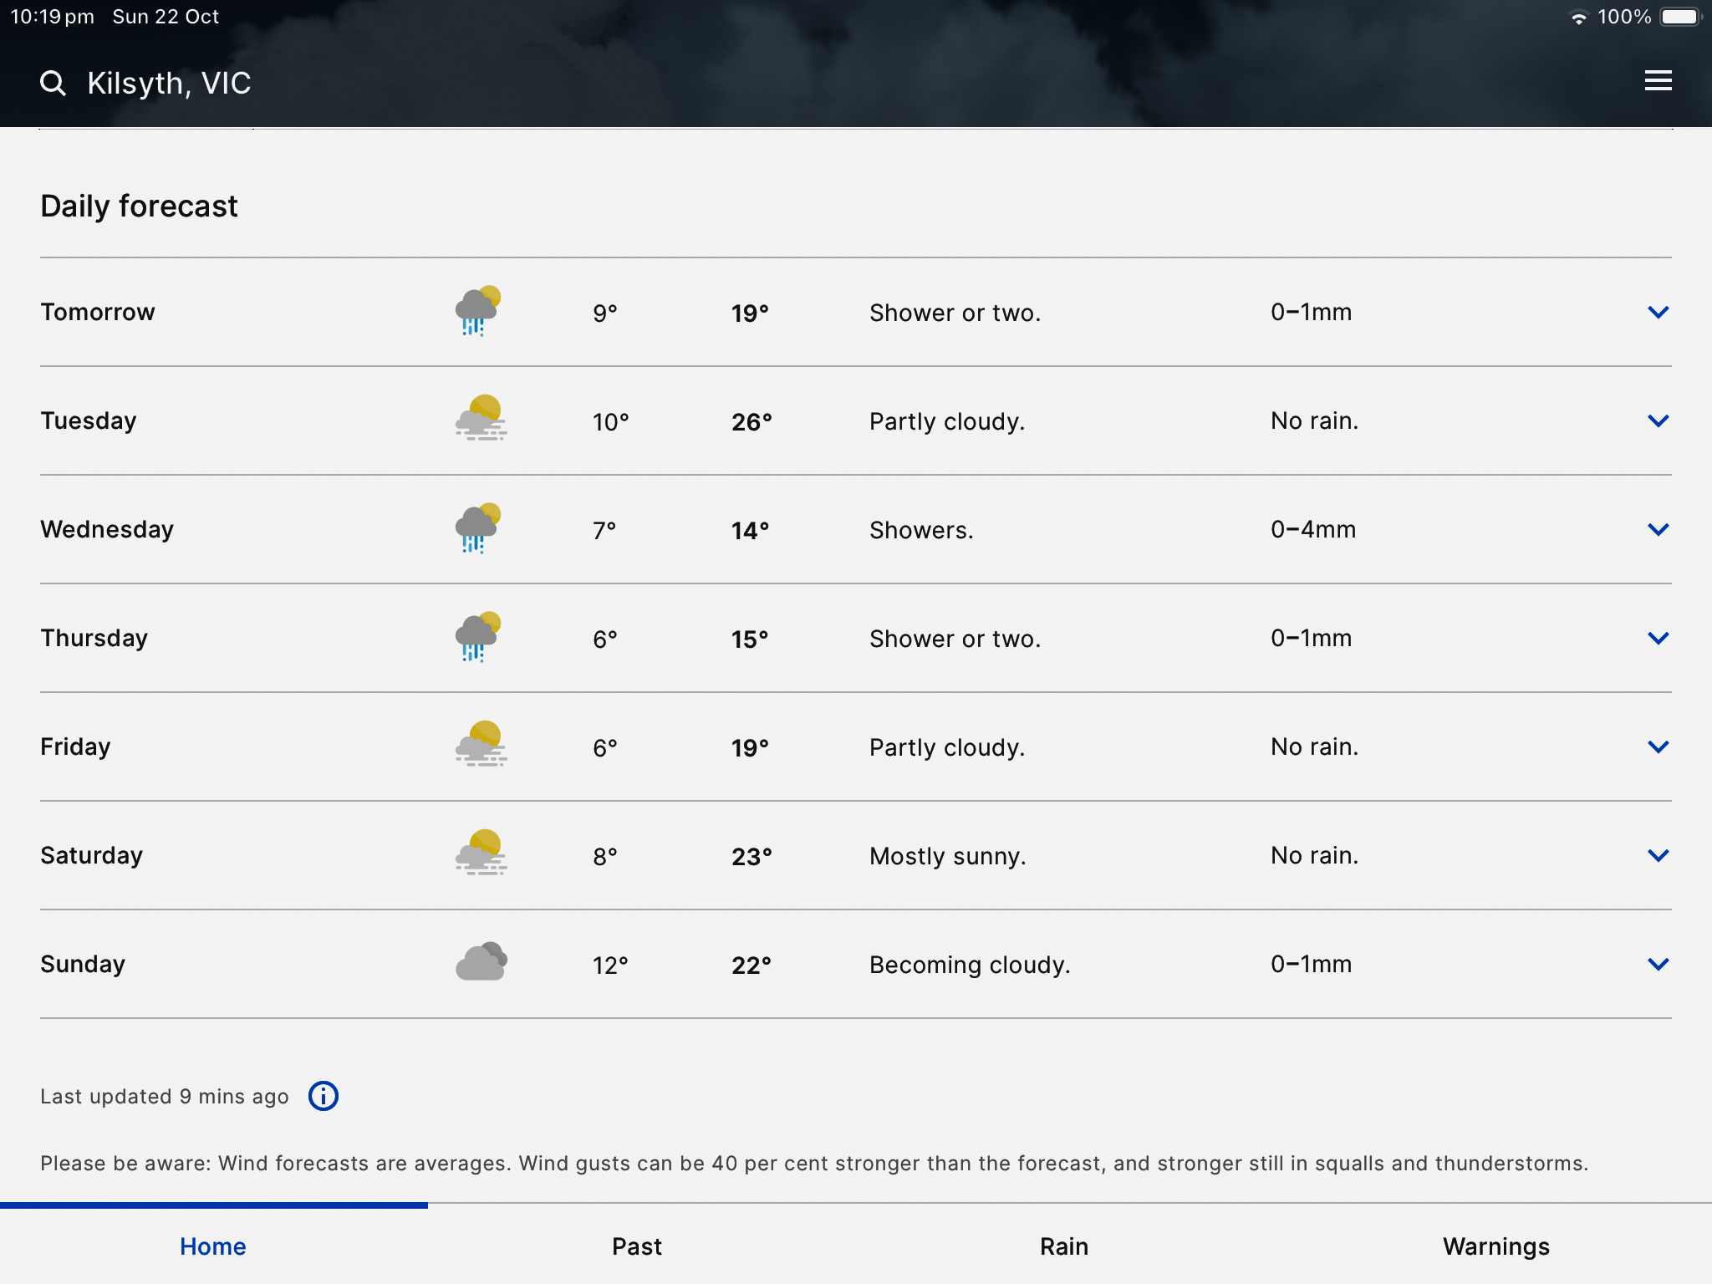
Task: Tap Tuesday's partly cloudy icon
Action: pos(481,419)
